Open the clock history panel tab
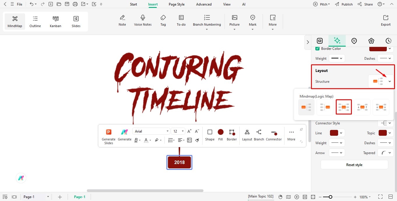This screenshot has height=201, width=397. [388, 41]
